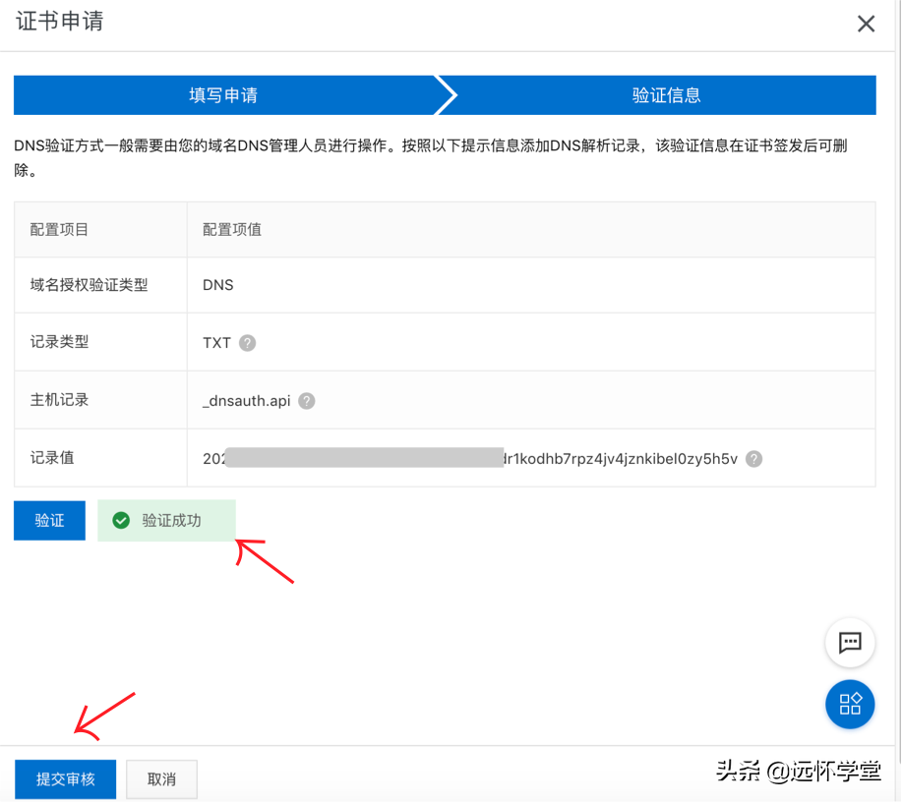Click the TXT record type value
The image size is (902, 803).
[x=216, y=343]
